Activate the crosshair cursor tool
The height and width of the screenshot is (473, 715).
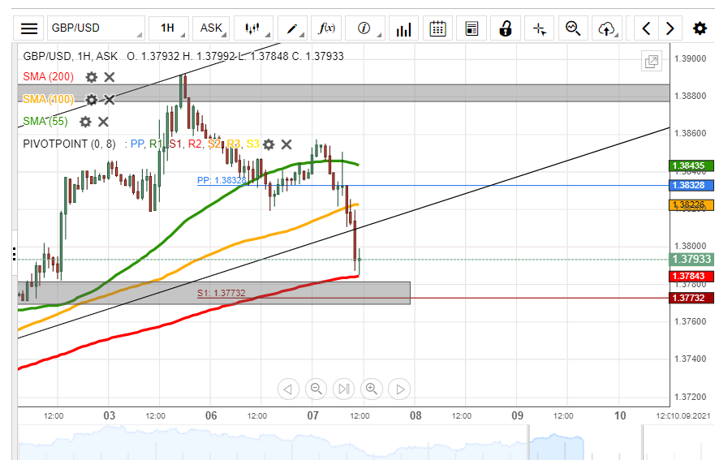coord(540,28)
